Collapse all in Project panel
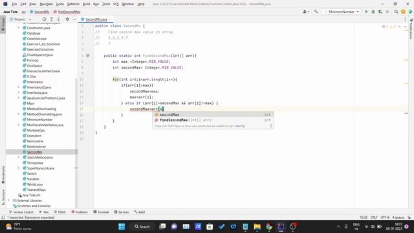 (x=58, y=19)
